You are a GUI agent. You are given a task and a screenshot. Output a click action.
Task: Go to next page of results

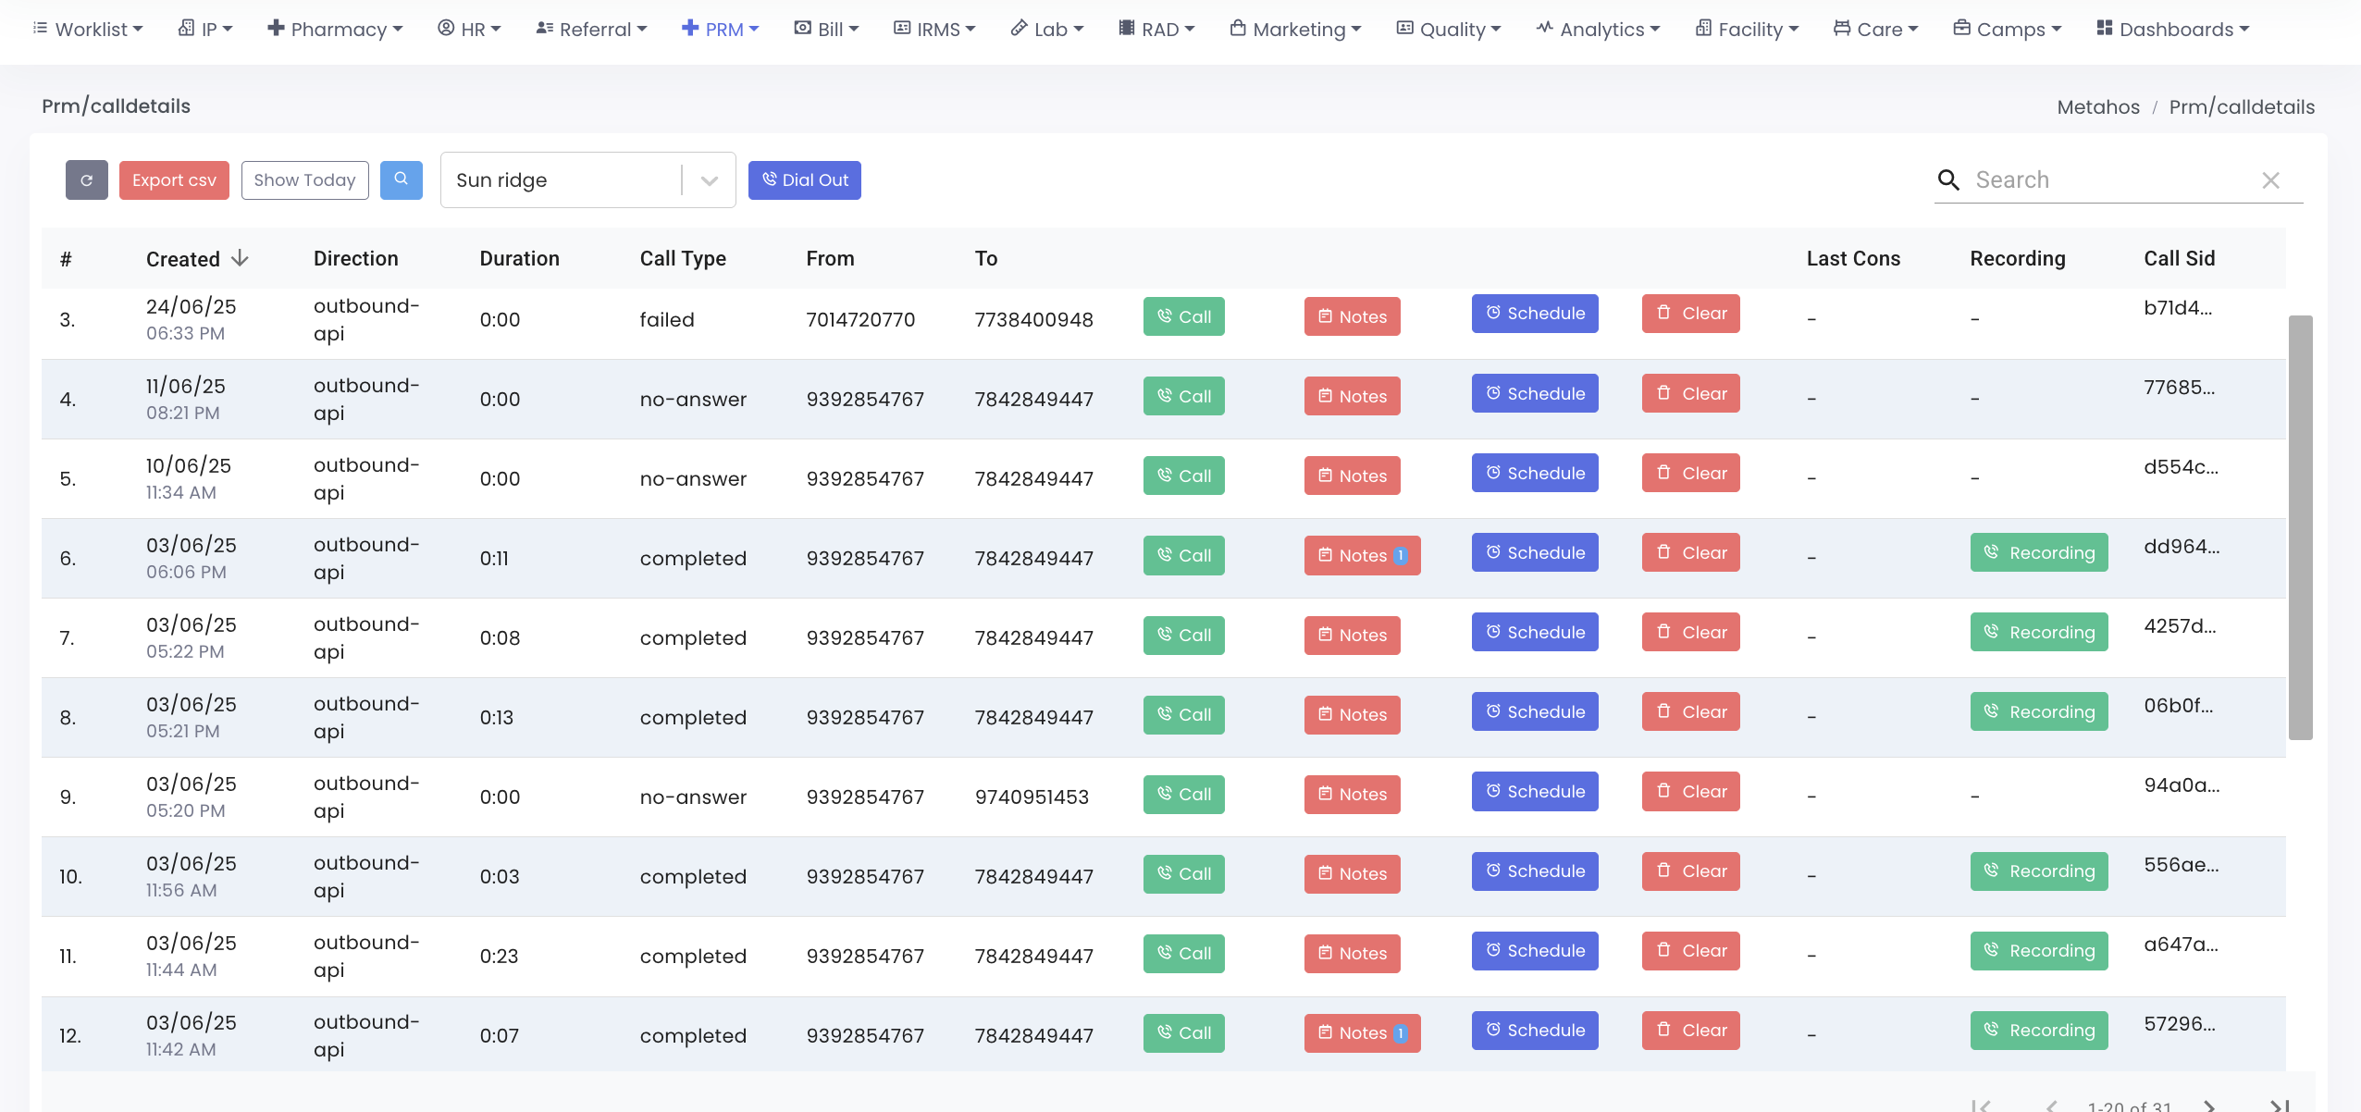coord(2208,1105)
